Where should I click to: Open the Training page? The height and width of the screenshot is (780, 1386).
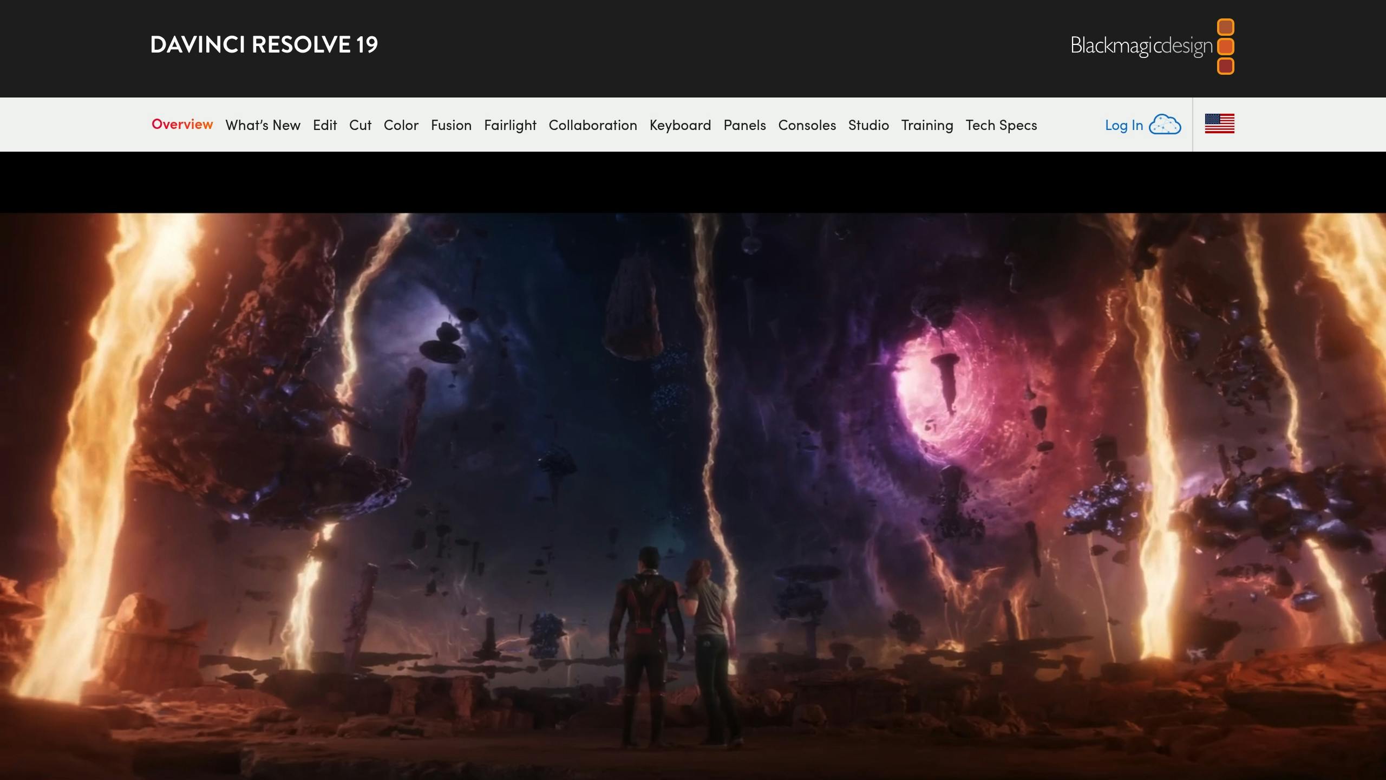click(x=927, y=125)
